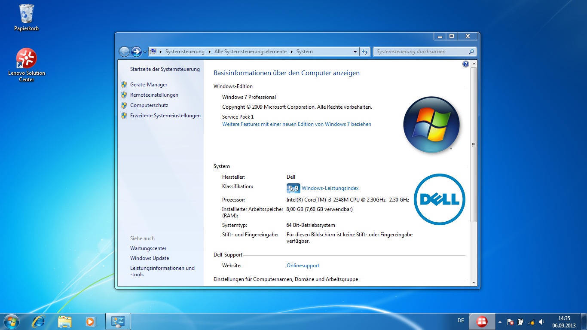587x330 pixels.
Task: Click the power plug tray icon
Action: click(520, 321)
